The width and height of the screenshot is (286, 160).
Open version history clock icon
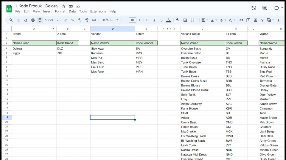pos(254,8)
